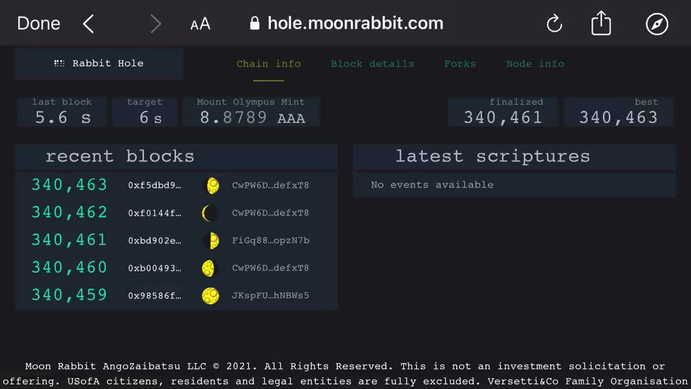This screenshot has width=691, height=389.
Task: Switch to the Block details tab
Action: point(372,63)
